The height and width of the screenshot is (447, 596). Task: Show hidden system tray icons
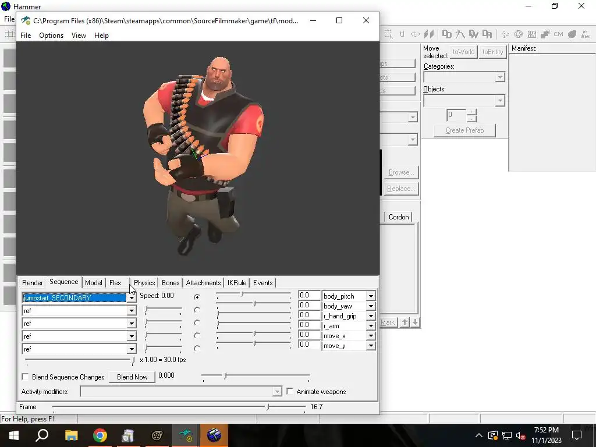coord(479,435)
